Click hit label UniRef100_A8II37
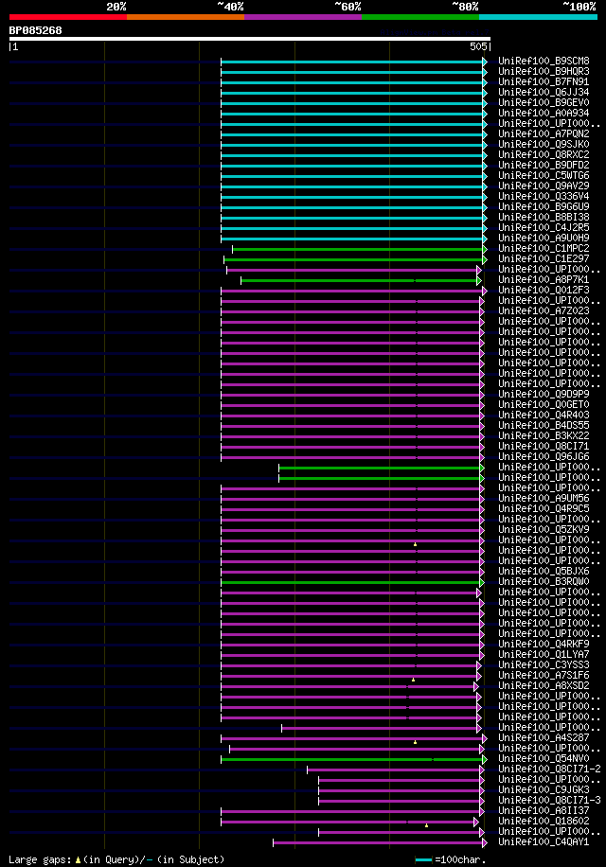This screenshot has height=867, width=606. coord(544,810)
